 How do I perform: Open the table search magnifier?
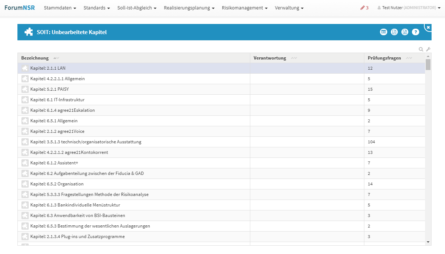coord(421,49)
